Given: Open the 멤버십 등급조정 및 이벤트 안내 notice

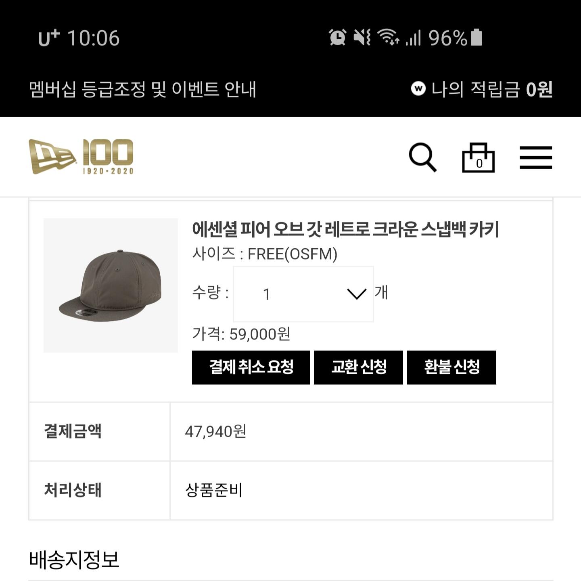Looking at the screenshot, I should coord(142,89).
